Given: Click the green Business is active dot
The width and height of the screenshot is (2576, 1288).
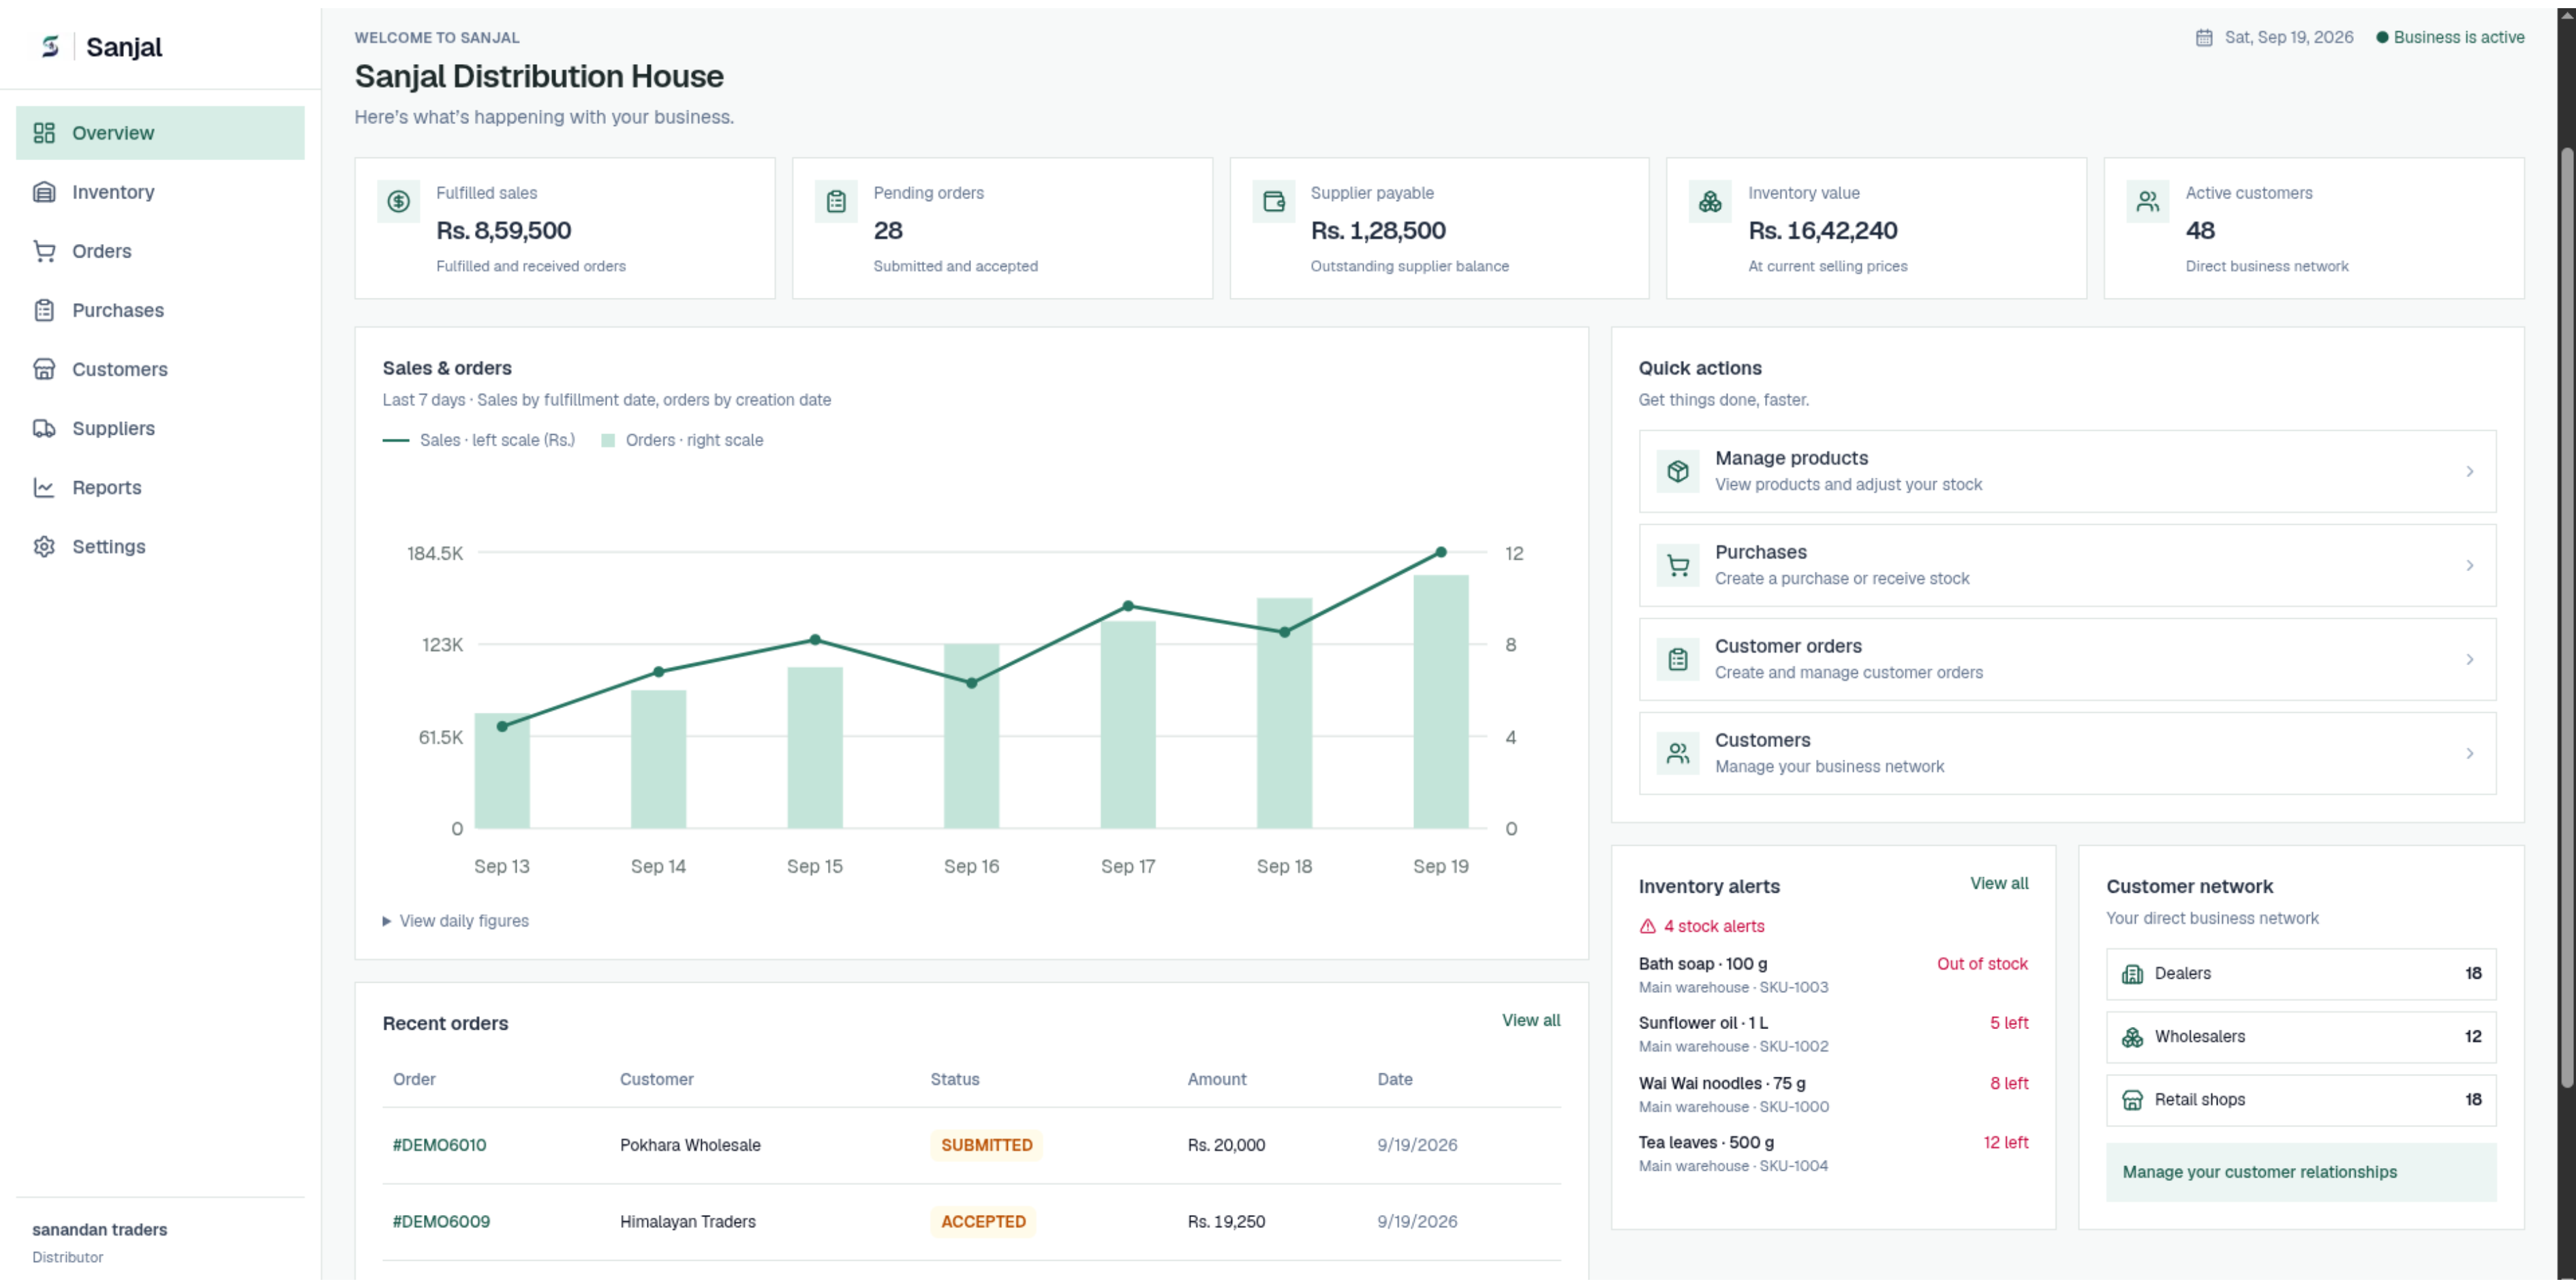Looking at the screenshot, I should tap(2382, 37).
